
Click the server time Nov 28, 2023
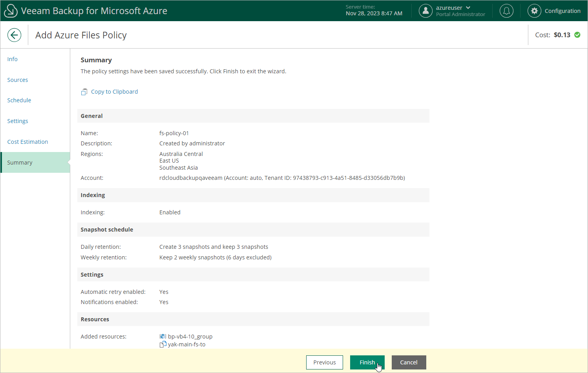click(374, 13)
